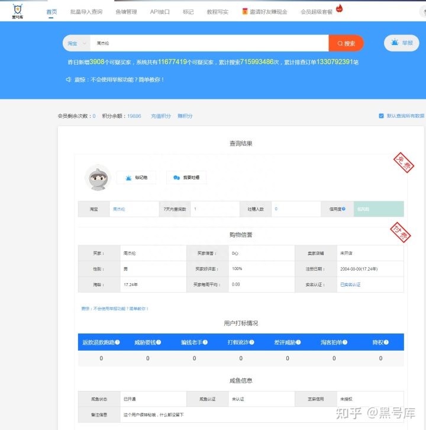Open 会员超级套餐 page
Screen dimensions: 426x430
[x=317, y=12]
